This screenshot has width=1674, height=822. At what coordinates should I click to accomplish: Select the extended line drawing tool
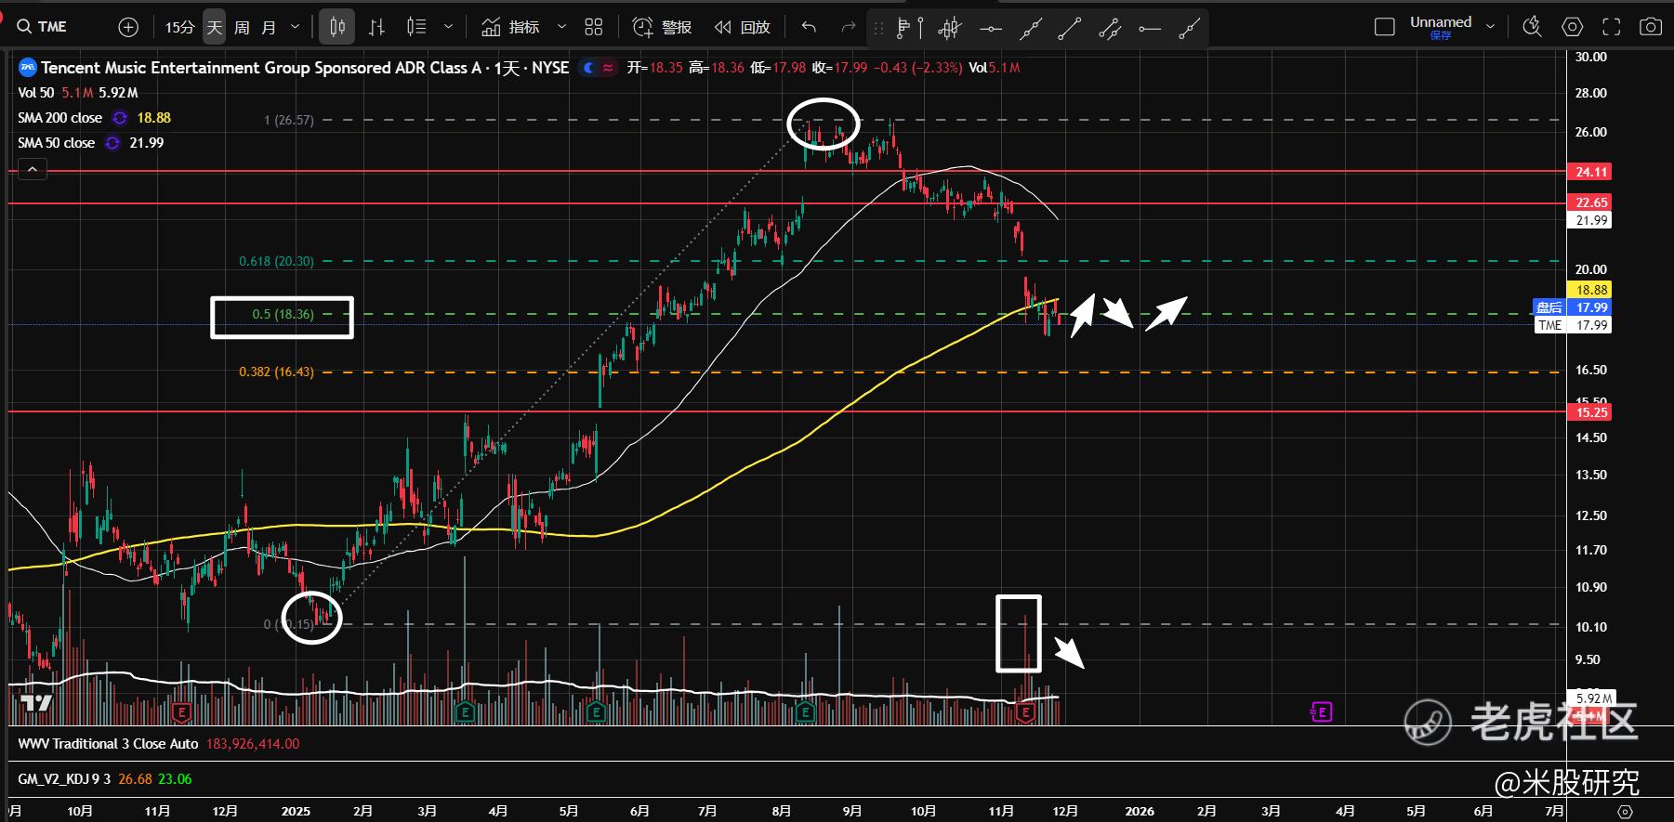pyautogui.click(x=1030, y=29)
